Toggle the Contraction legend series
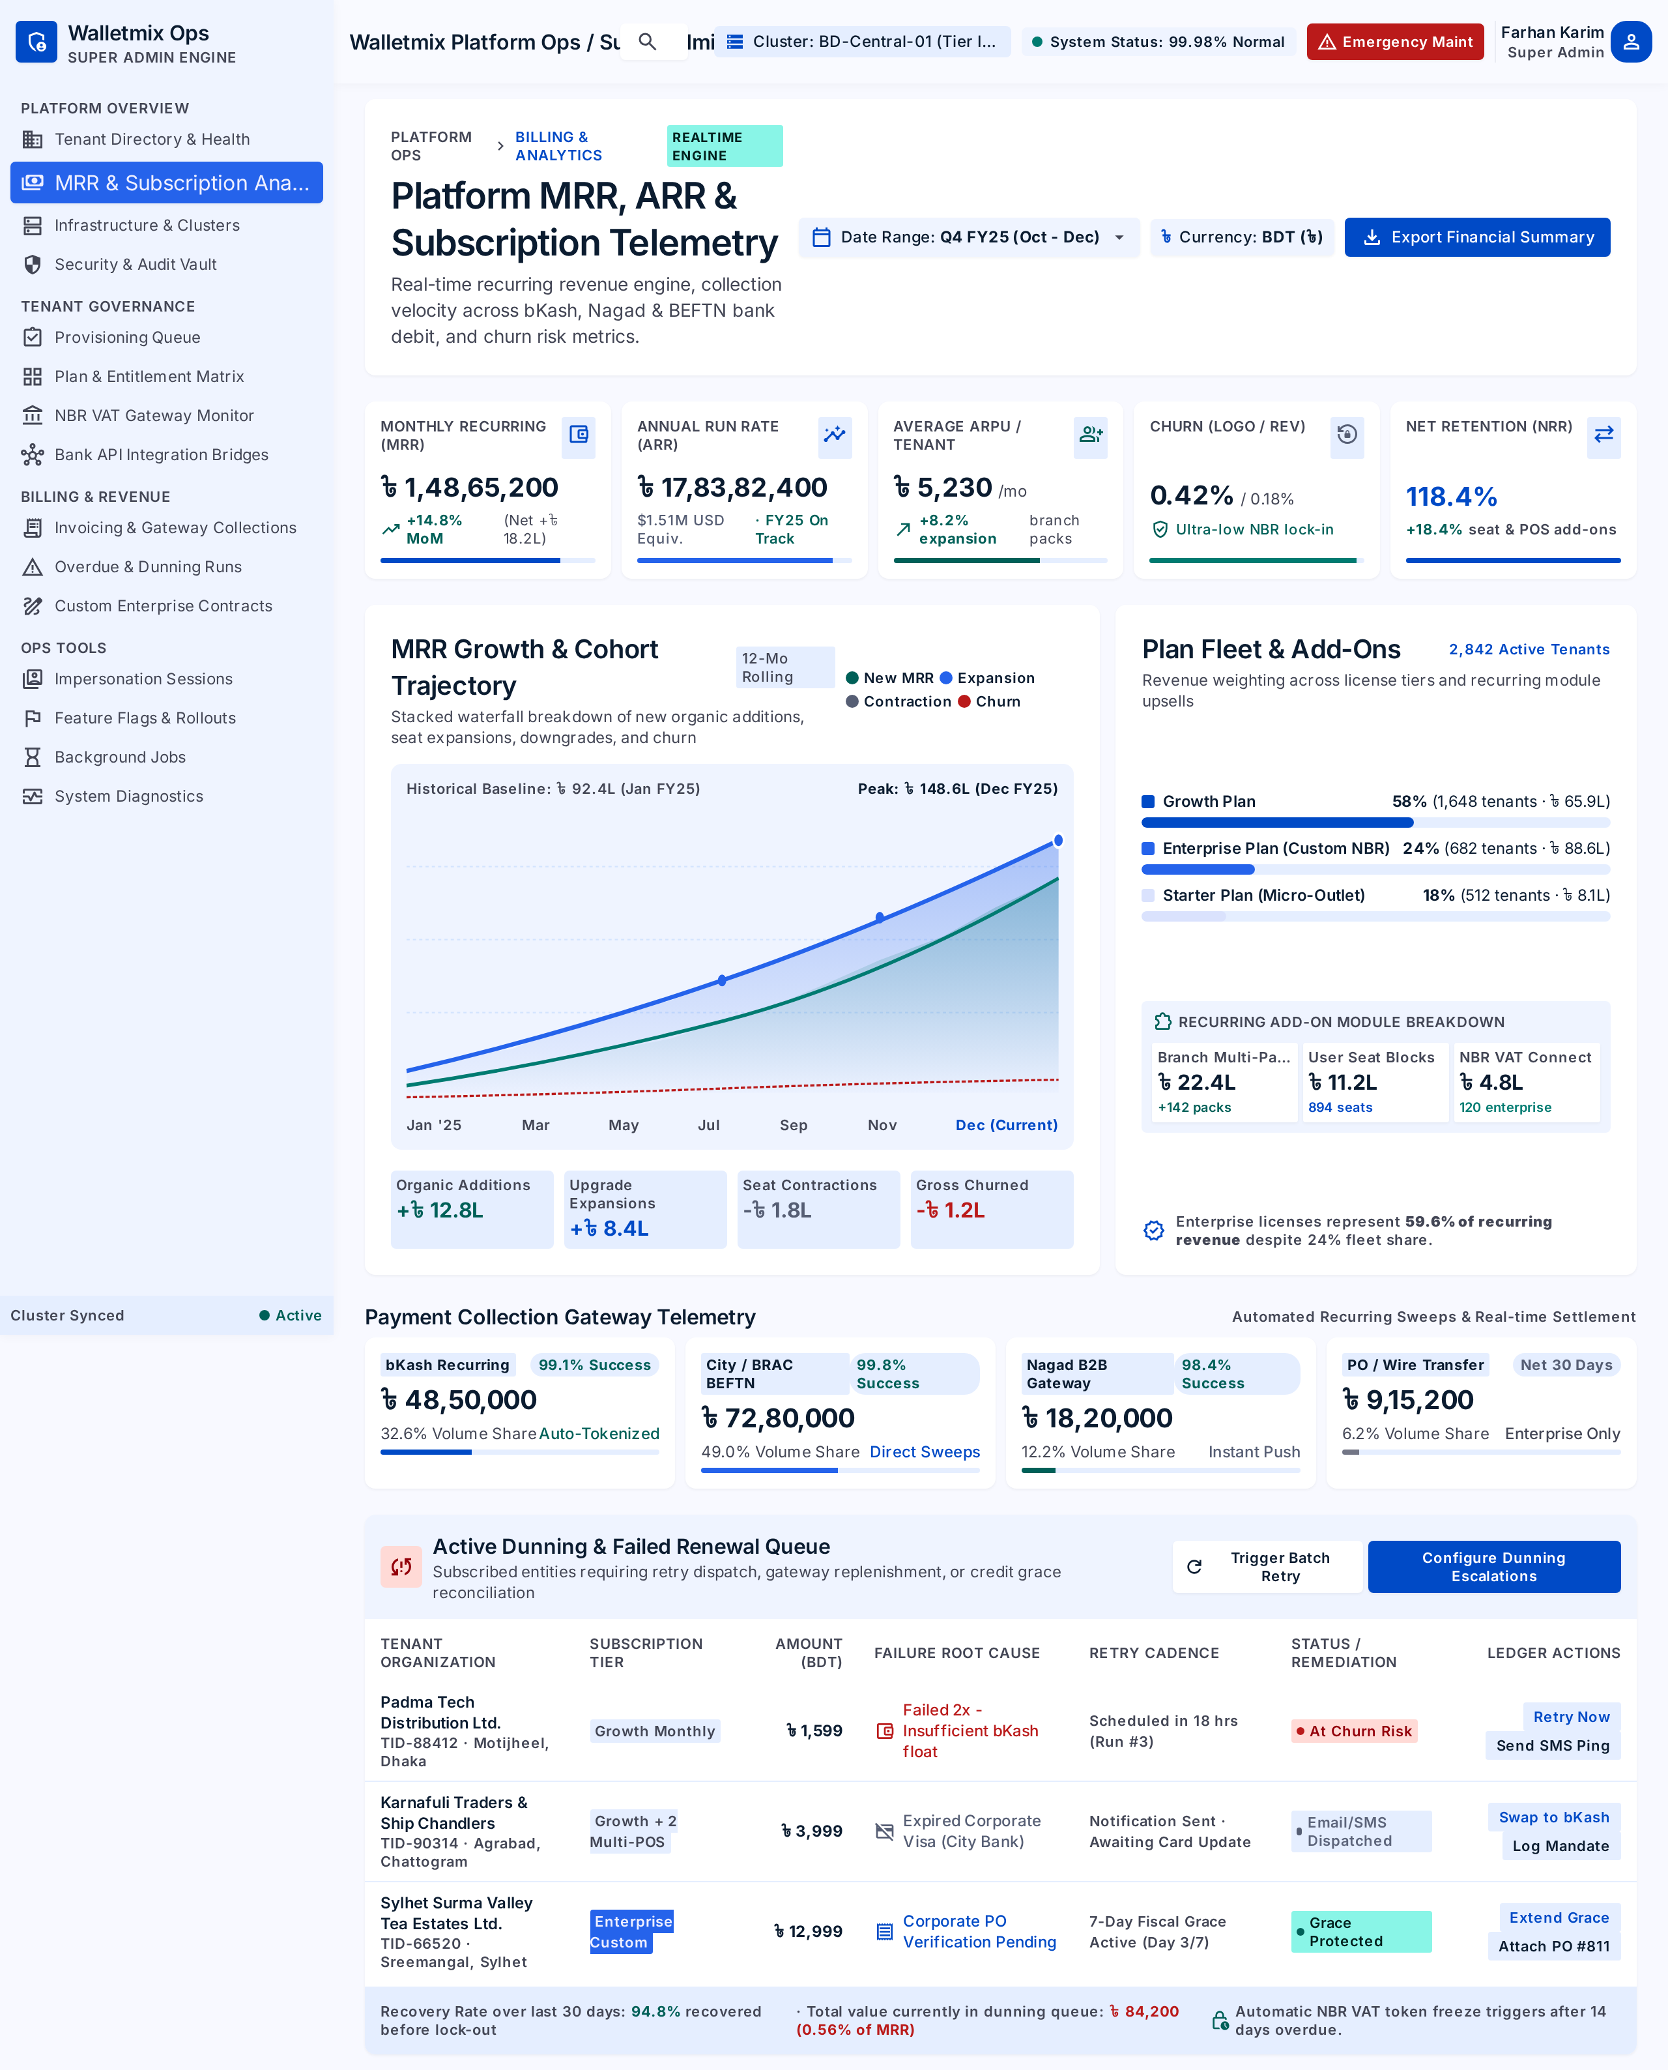This screenshot has width=1668, height=2070. click(x=899, y=701)
